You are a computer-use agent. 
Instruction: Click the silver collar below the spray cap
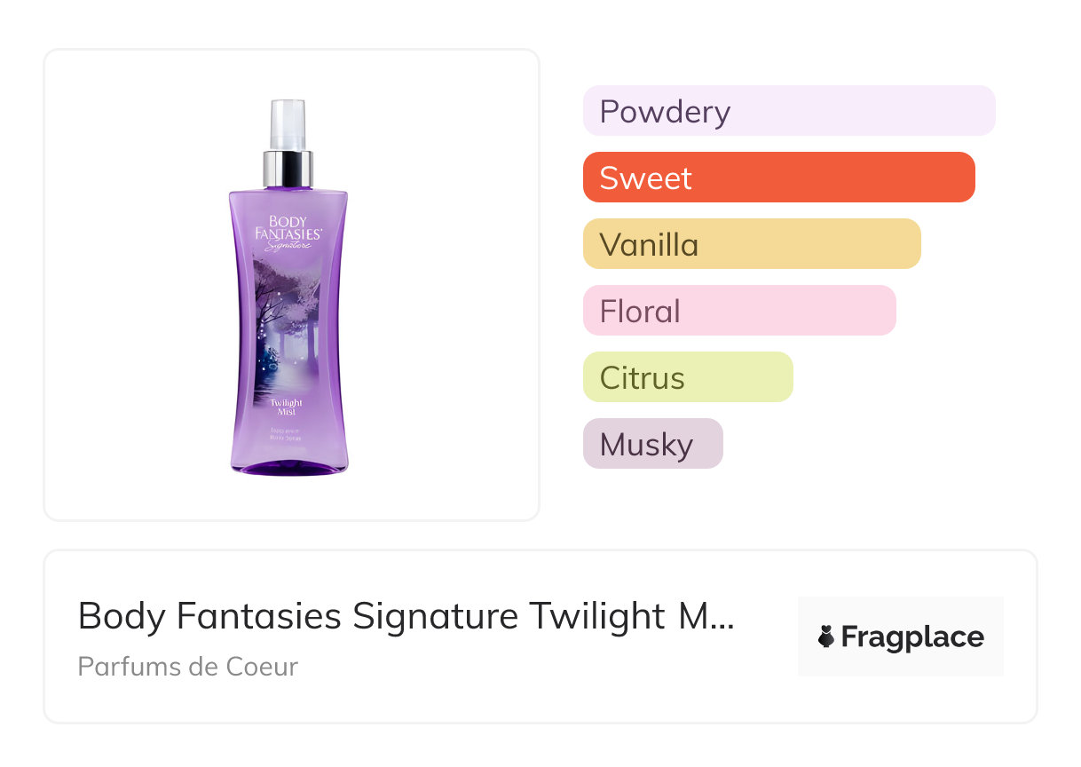tap(288, 169)
